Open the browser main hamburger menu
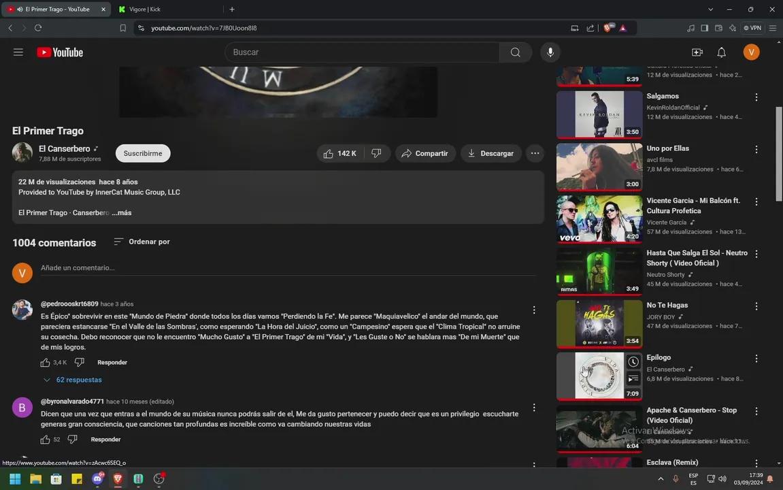This screenshot has width=783, height=490. point(773,28)
